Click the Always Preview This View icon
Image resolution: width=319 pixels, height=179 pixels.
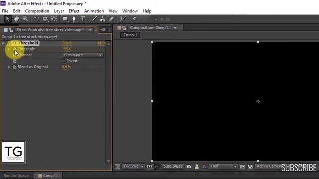[x=118, y=167]
